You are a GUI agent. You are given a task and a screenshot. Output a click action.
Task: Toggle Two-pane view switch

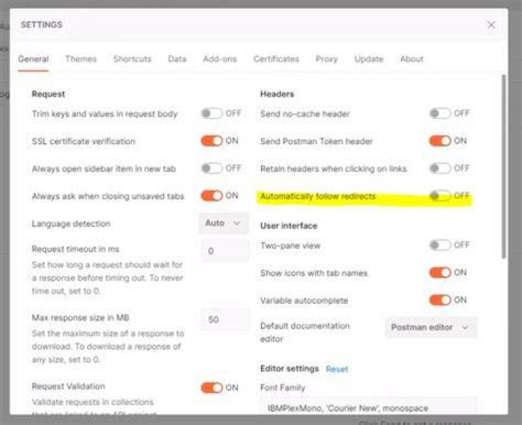point(440,245)
